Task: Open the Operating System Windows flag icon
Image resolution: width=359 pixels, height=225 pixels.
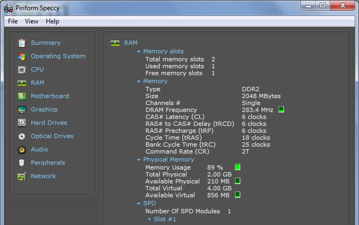Action: tap(22, 56)
